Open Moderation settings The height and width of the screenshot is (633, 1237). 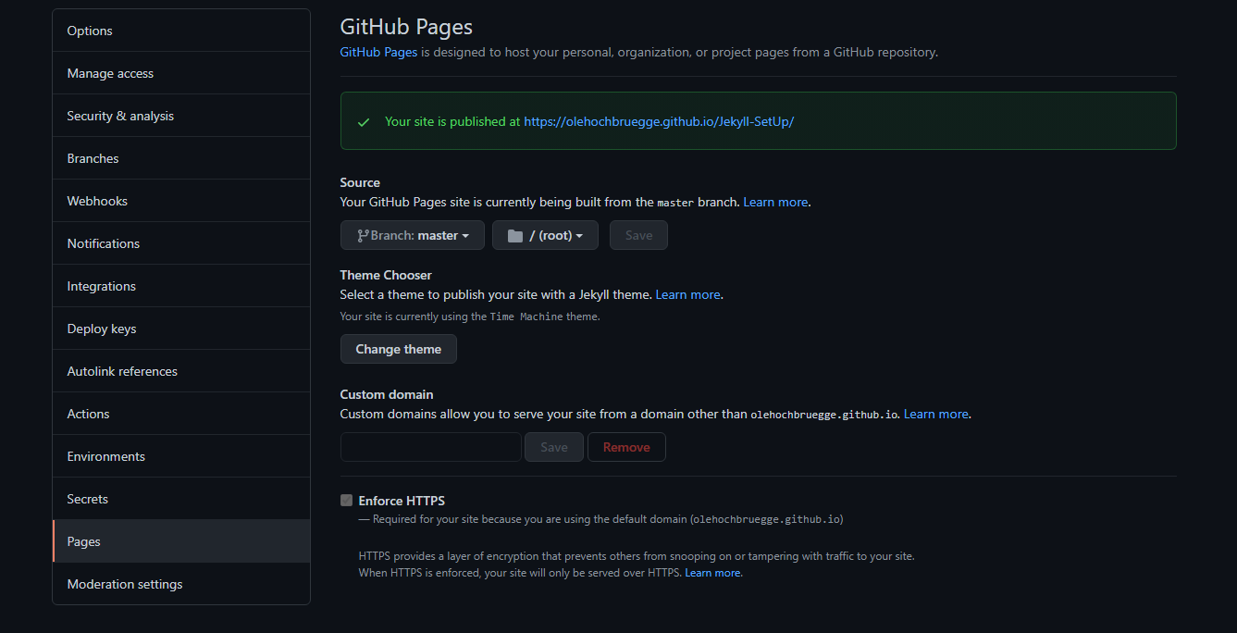point(181,584)
